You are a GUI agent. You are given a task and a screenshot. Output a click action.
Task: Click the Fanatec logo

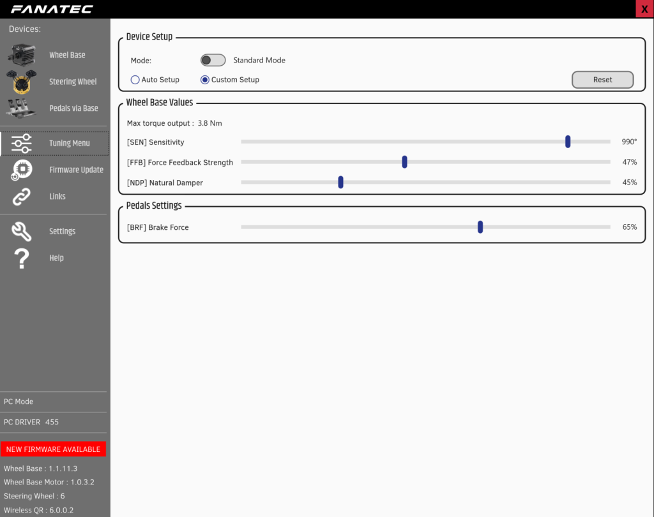[x=52, y=9]
